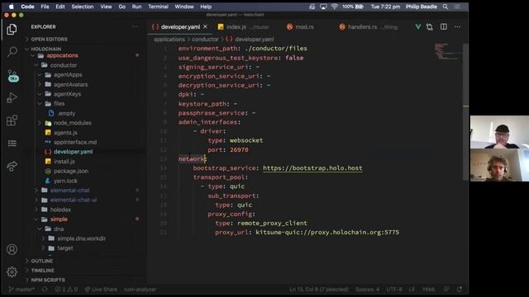Viewport: 529px width, 297px height.
Task: Collapse the applications folder
Action: [63, 55]
